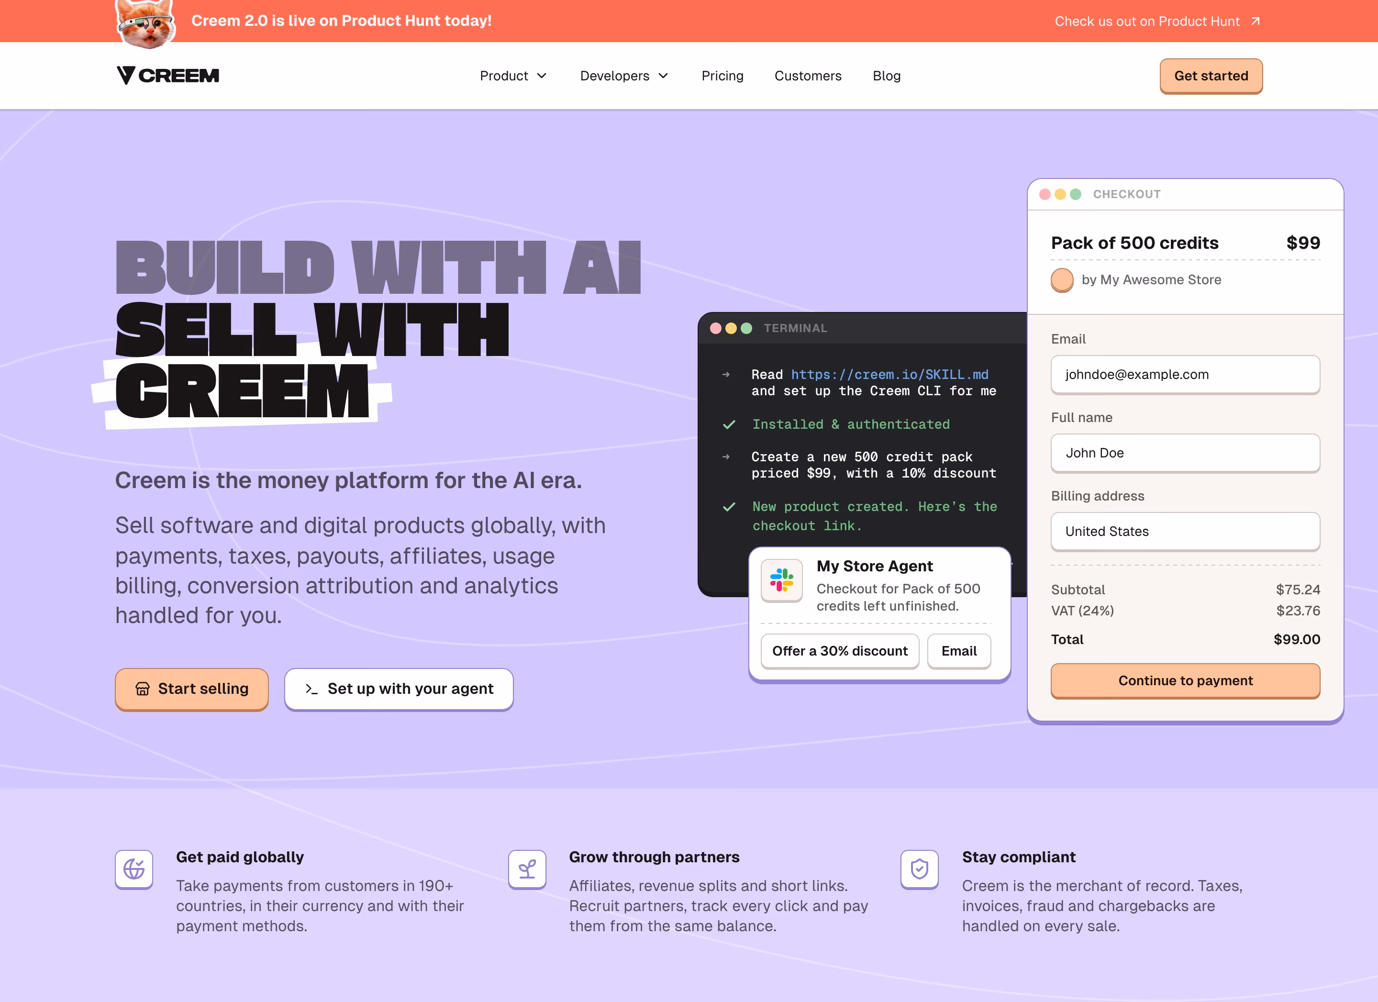
Task: Click the green dot in Checkout window header
Action: click(x=1075, y=194)
